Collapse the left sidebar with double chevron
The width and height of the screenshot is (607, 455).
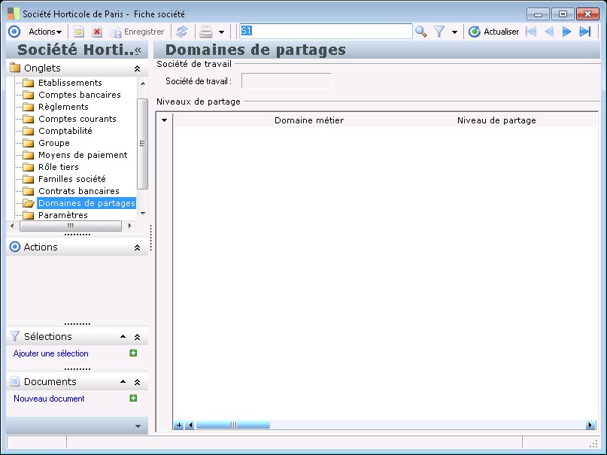click(138, 50)
